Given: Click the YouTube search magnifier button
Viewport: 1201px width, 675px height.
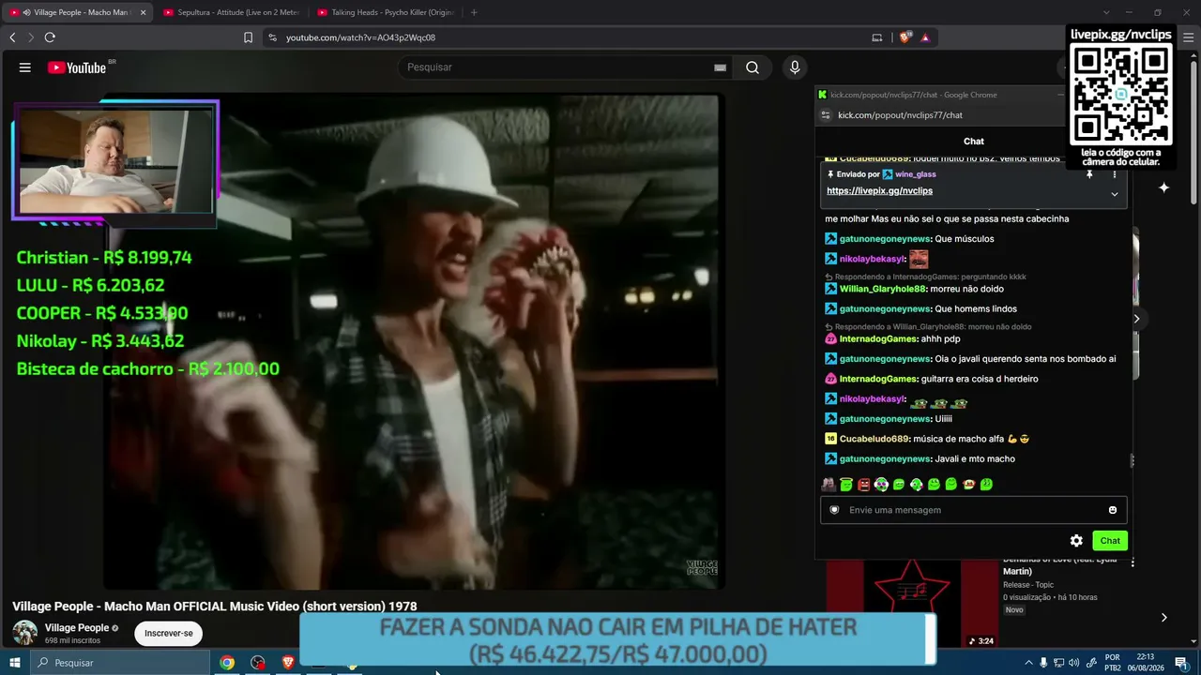Looking at the screenshot, I should click(753, 67).
